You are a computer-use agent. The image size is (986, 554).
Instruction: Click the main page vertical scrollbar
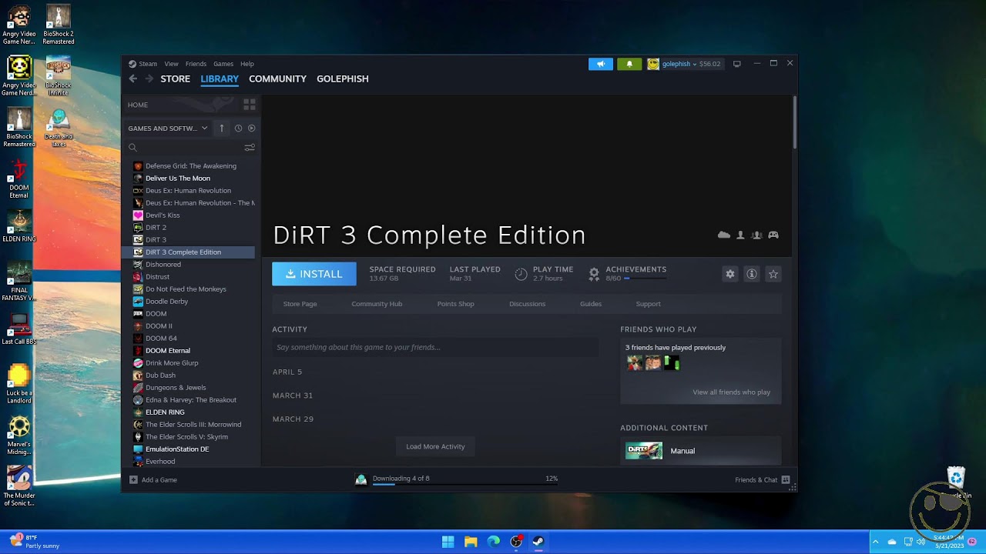(x=794, y=123)
